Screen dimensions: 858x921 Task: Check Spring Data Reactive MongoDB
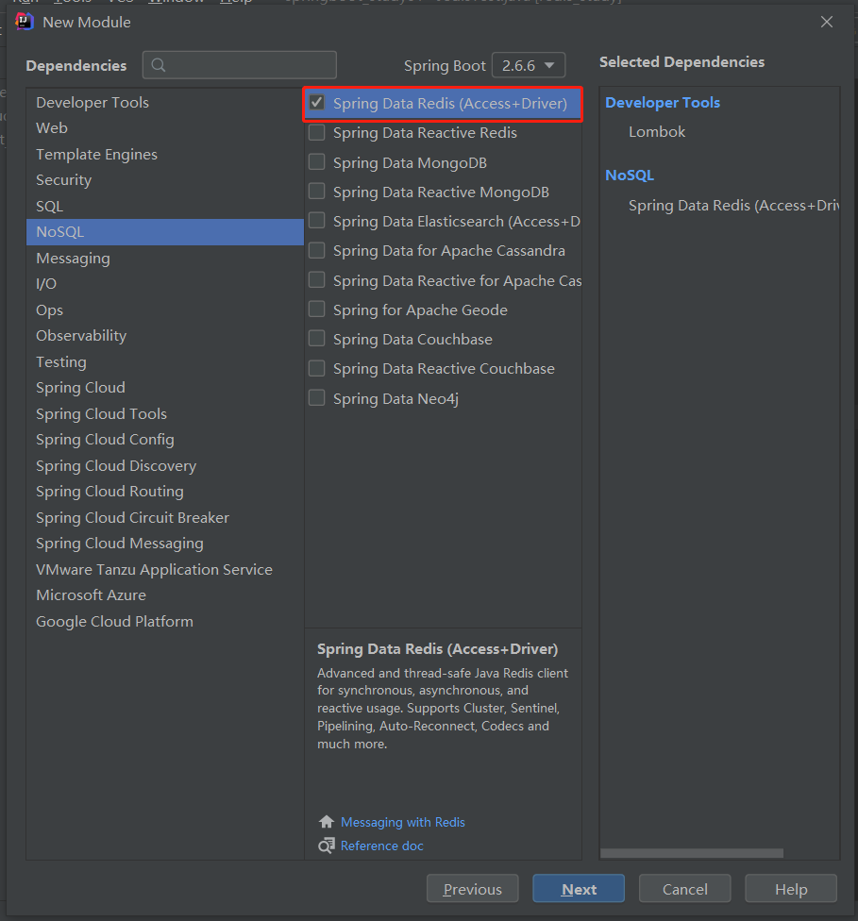pyautogui.click(x=317, y=191)
